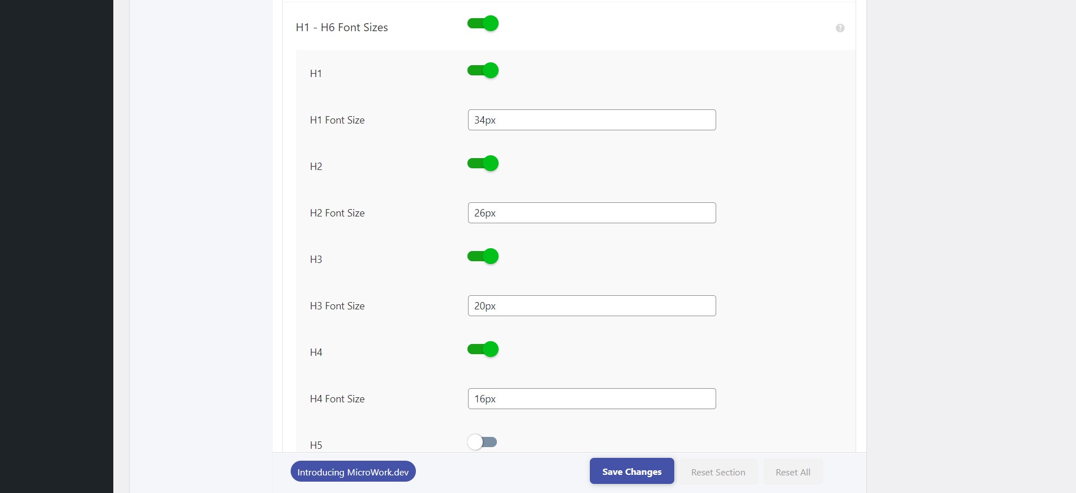The width and height of the screenshot is (1076, 493).
Task: Click the H1 - H6 Font Sizes label
Action: (342, 27)
